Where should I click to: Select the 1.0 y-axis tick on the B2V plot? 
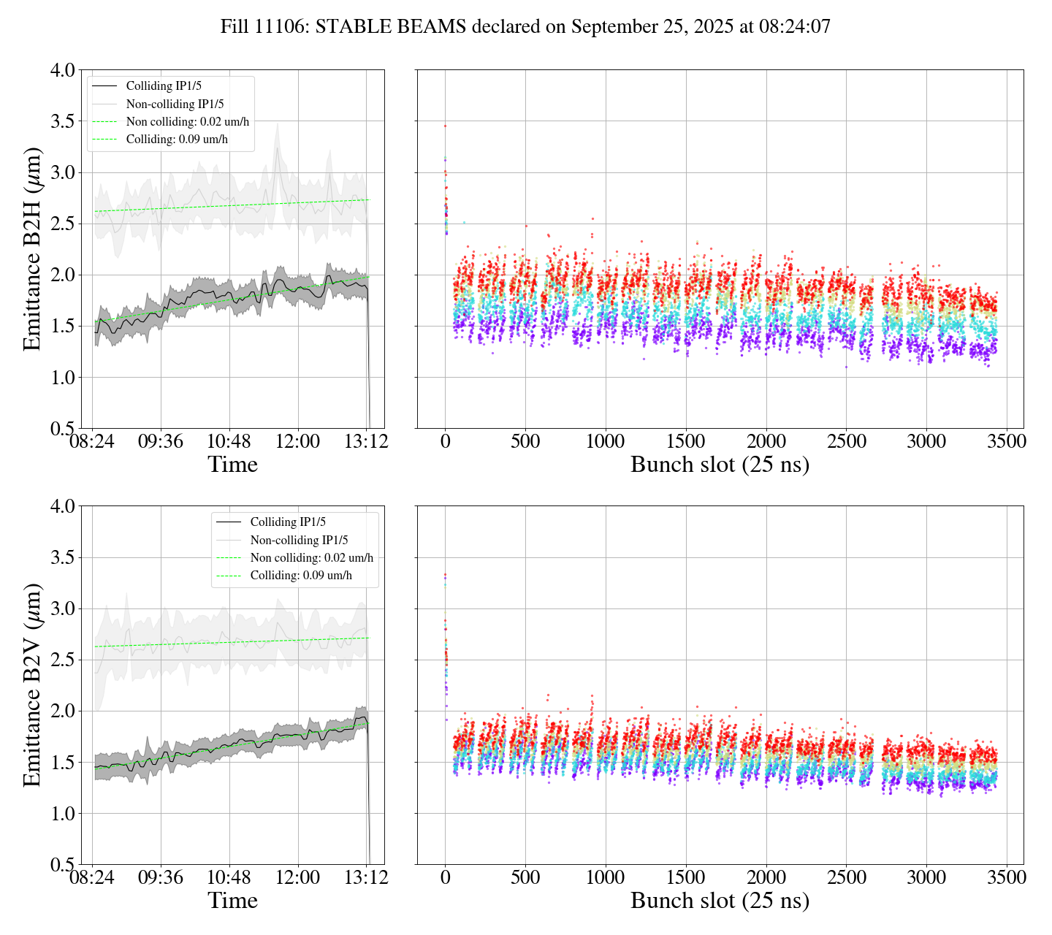[x=61, y=814]
